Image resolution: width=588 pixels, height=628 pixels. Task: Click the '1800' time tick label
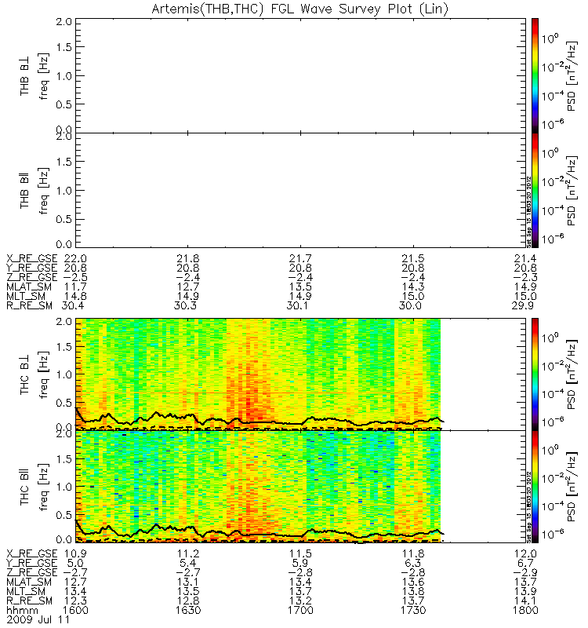[x=525, y=611]
